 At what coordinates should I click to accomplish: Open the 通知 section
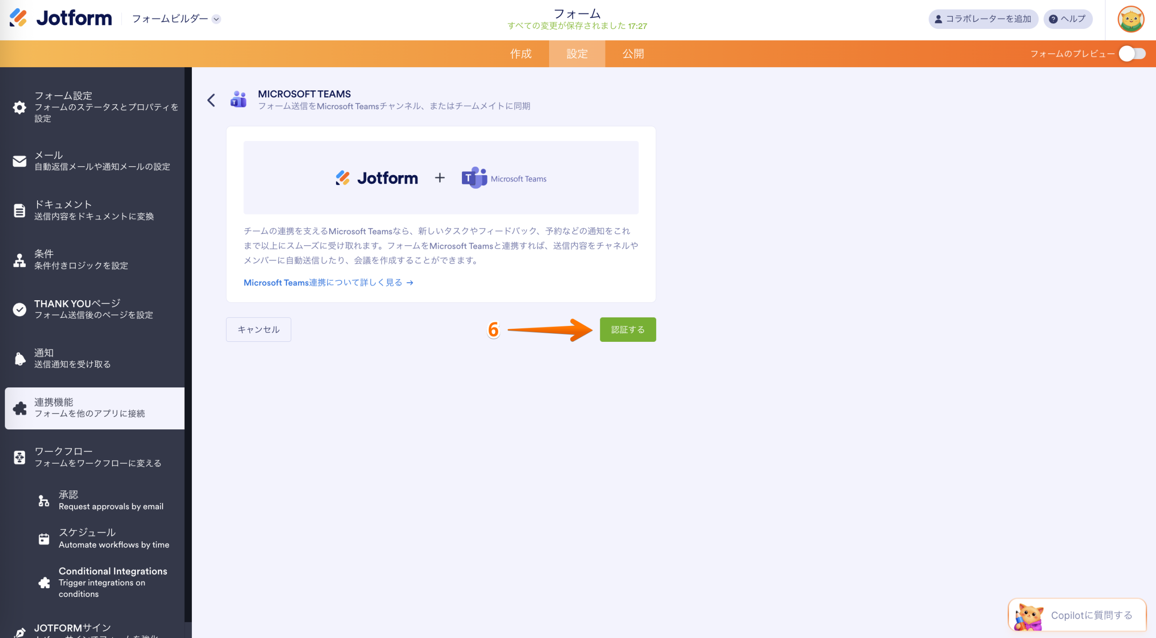click(95, 359)
